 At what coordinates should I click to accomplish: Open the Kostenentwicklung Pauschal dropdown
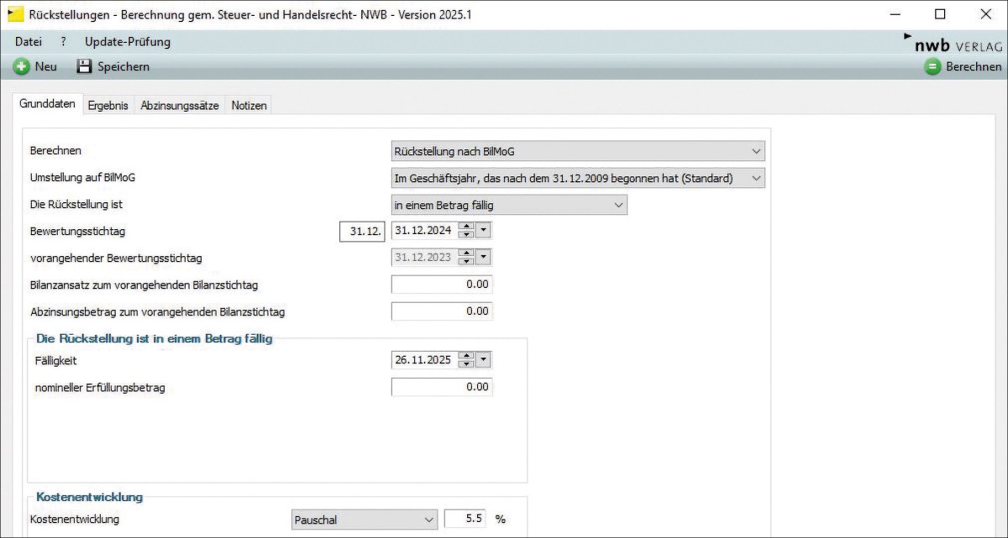428,520
